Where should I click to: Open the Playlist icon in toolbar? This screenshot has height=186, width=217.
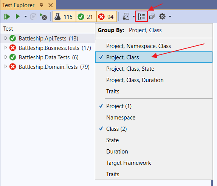click(126, 17)
